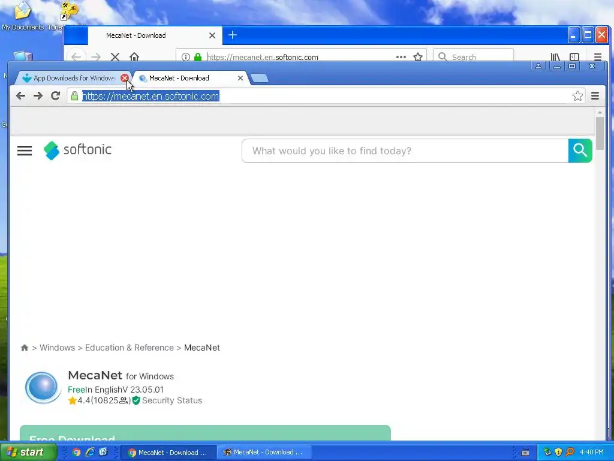Click the Softonic logo
The image size is (614, 461).
click(x=77, y=150)
